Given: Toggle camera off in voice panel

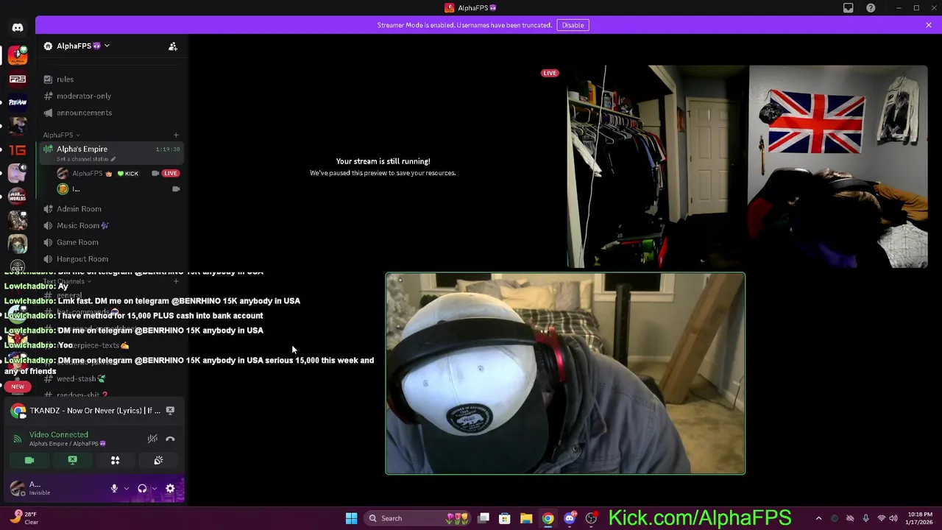Looking at the screenshot, I should [x=29, y=460].
